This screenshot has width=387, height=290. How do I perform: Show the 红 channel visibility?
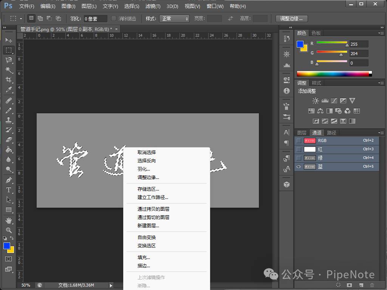[299, 149]
